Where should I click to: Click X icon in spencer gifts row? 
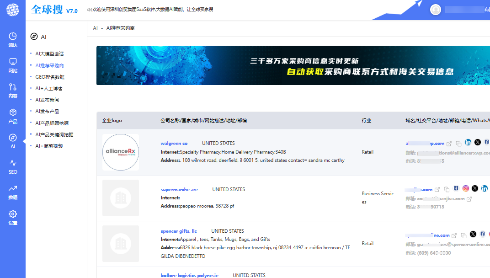click(x=473, y=235)
